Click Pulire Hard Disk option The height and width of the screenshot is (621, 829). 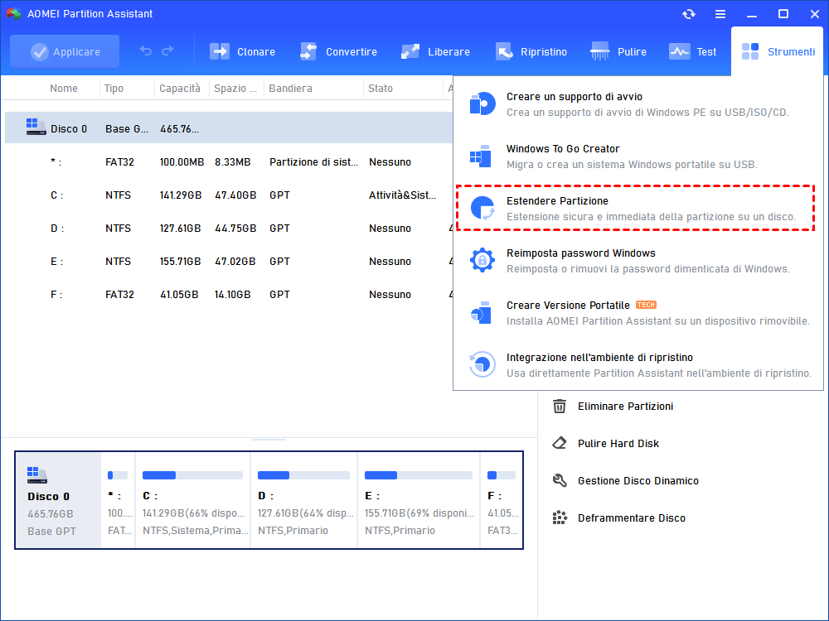coord(606,444)
